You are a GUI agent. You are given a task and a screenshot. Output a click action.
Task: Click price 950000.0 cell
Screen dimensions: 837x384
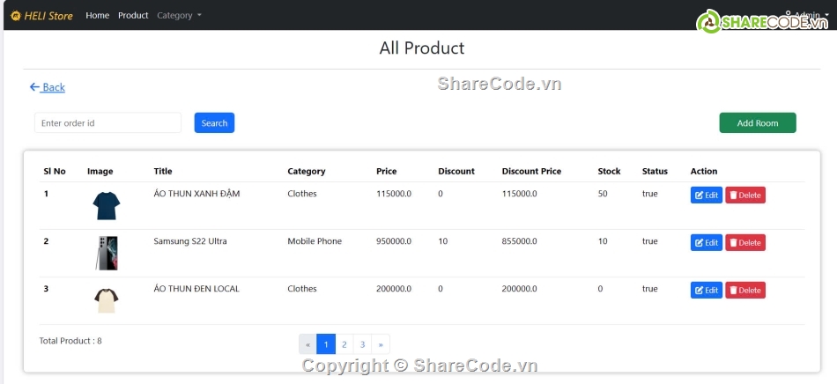pos(394,241)
